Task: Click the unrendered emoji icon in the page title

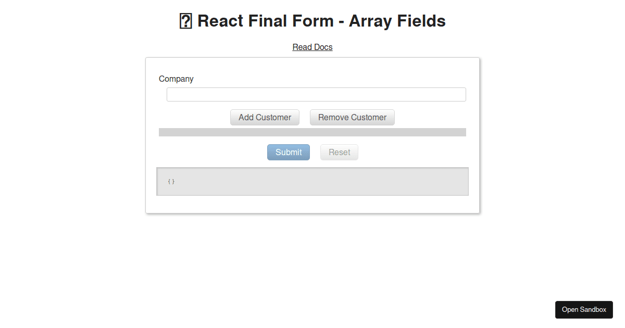Action: click(185, 21)
